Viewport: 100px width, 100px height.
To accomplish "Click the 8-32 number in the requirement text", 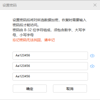I will click(x=28, y=30).
